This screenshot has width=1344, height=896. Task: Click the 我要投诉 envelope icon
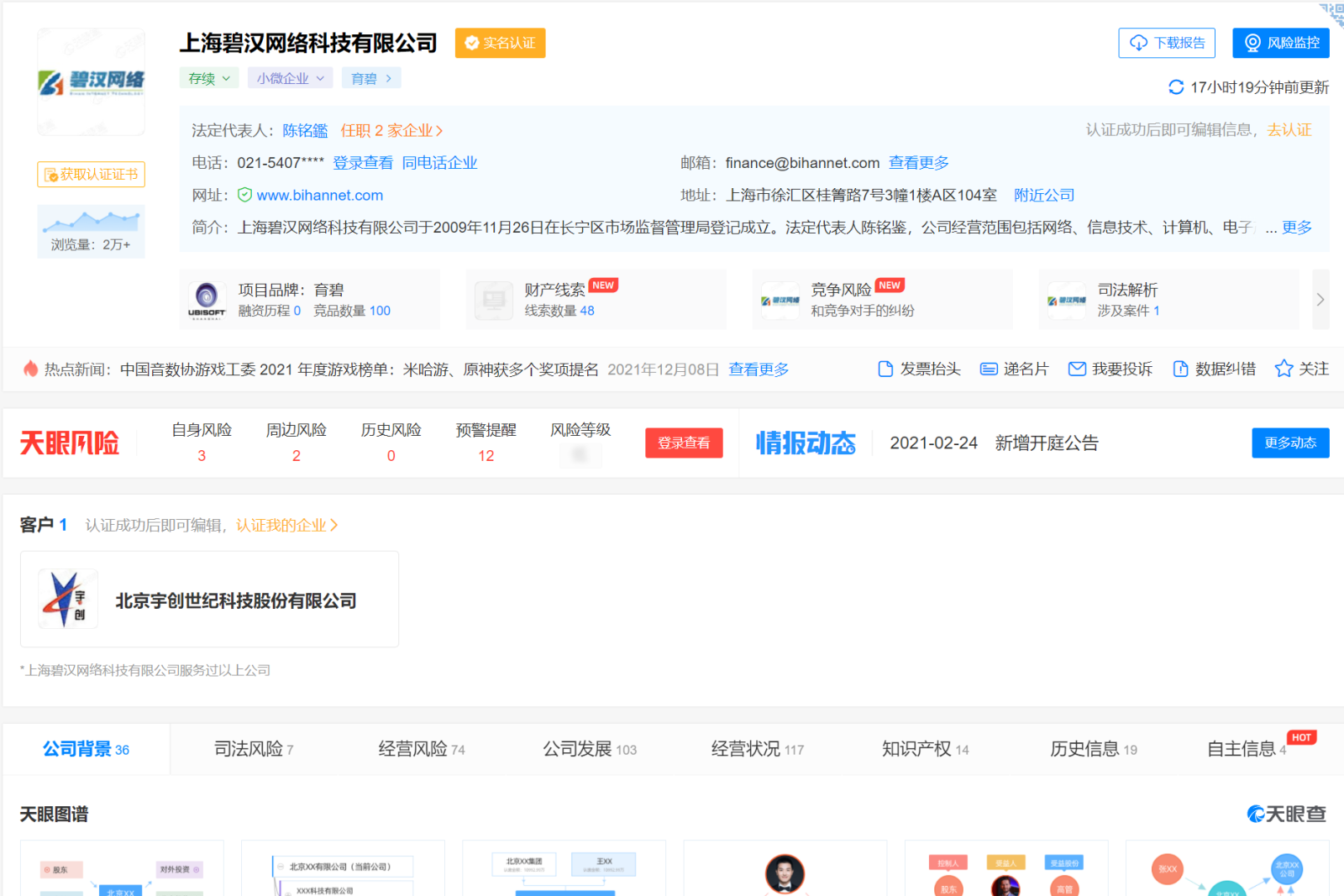(x=1077, y=369)
